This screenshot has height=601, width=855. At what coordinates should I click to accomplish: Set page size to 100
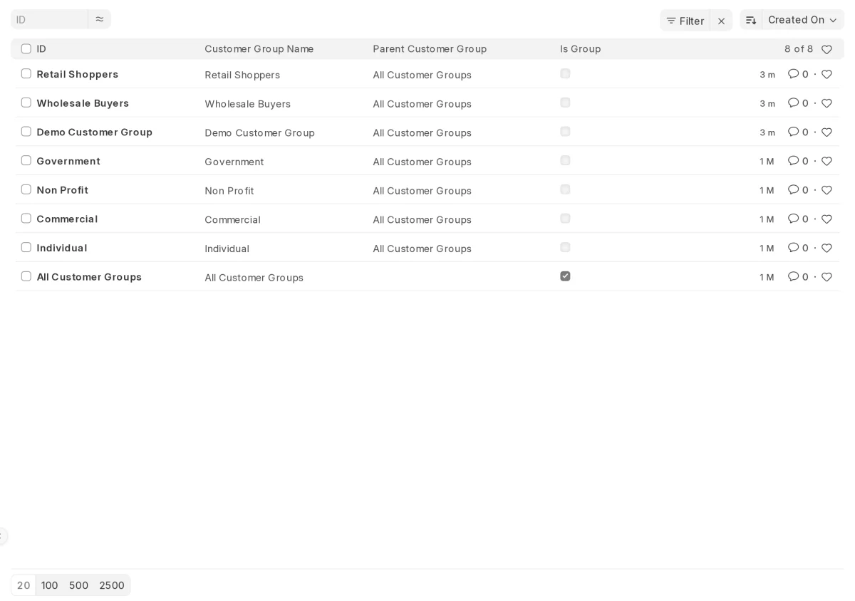pos(50,585)
